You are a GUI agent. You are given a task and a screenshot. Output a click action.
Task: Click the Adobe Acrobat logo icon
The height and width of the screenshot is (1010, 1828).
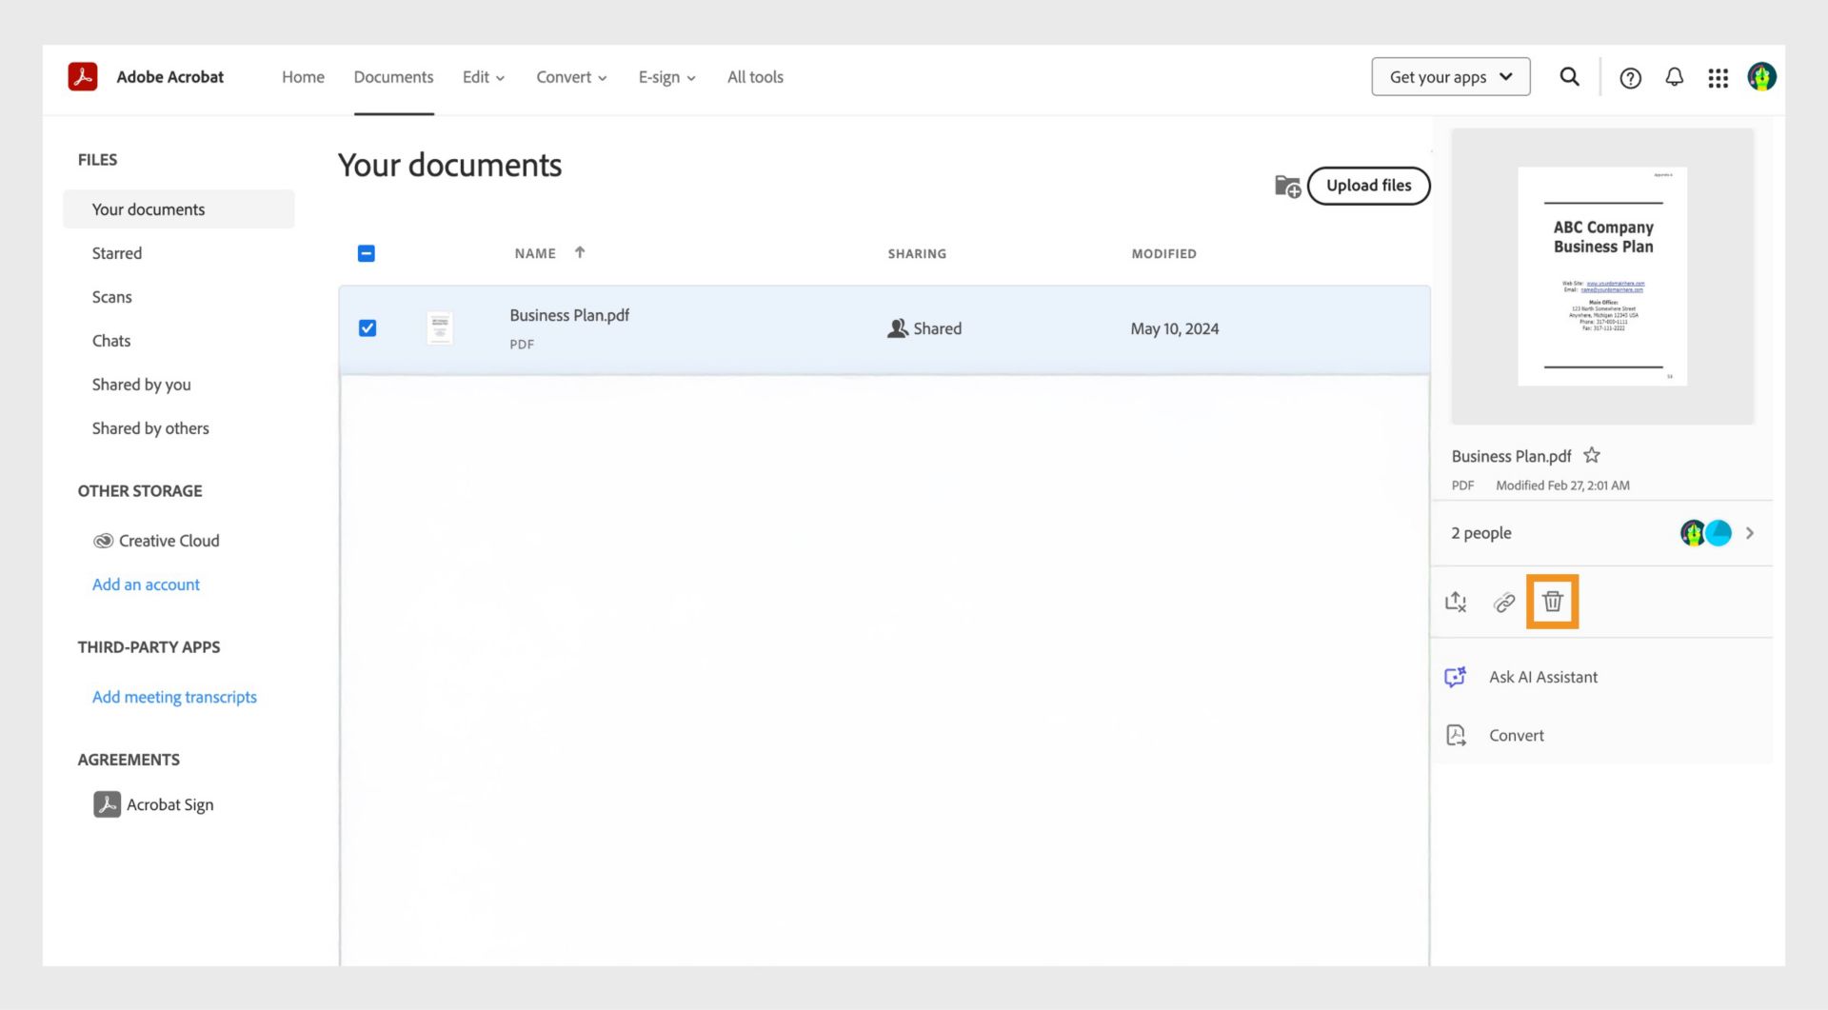tap(83, 76)
